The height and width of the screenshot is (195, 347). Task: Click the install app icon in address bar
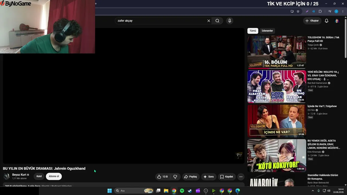coord(292,11)
